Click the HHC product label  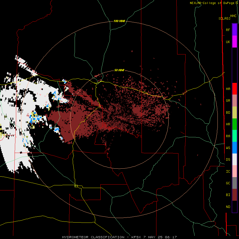point(233,16)
